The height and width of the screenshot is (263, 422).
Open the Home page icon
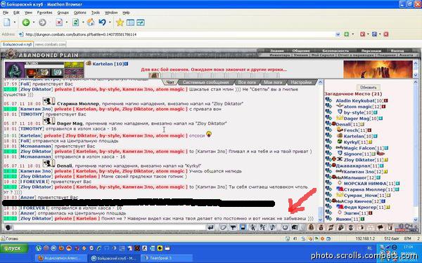point(91,22)
